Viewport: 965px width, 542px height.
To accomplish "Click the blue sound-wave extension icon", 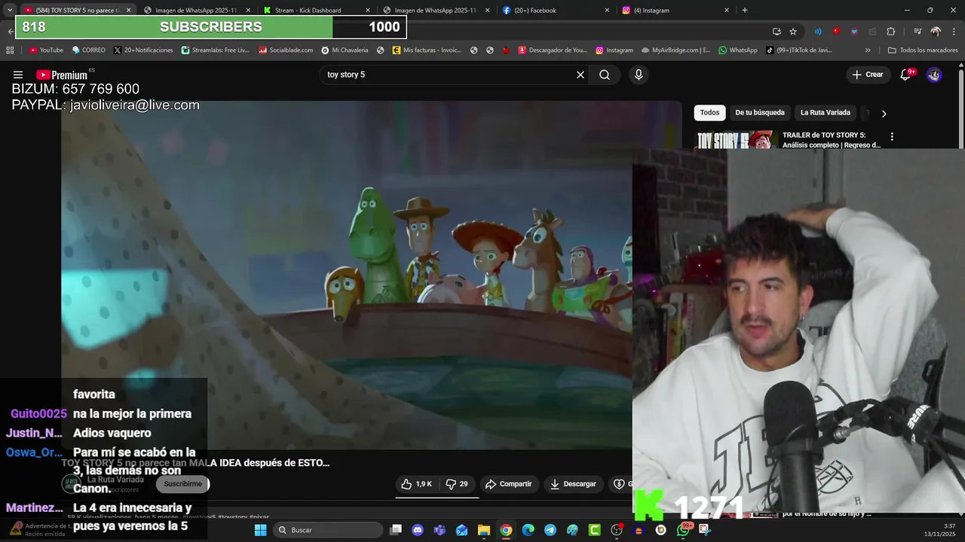I will (818, 31).
